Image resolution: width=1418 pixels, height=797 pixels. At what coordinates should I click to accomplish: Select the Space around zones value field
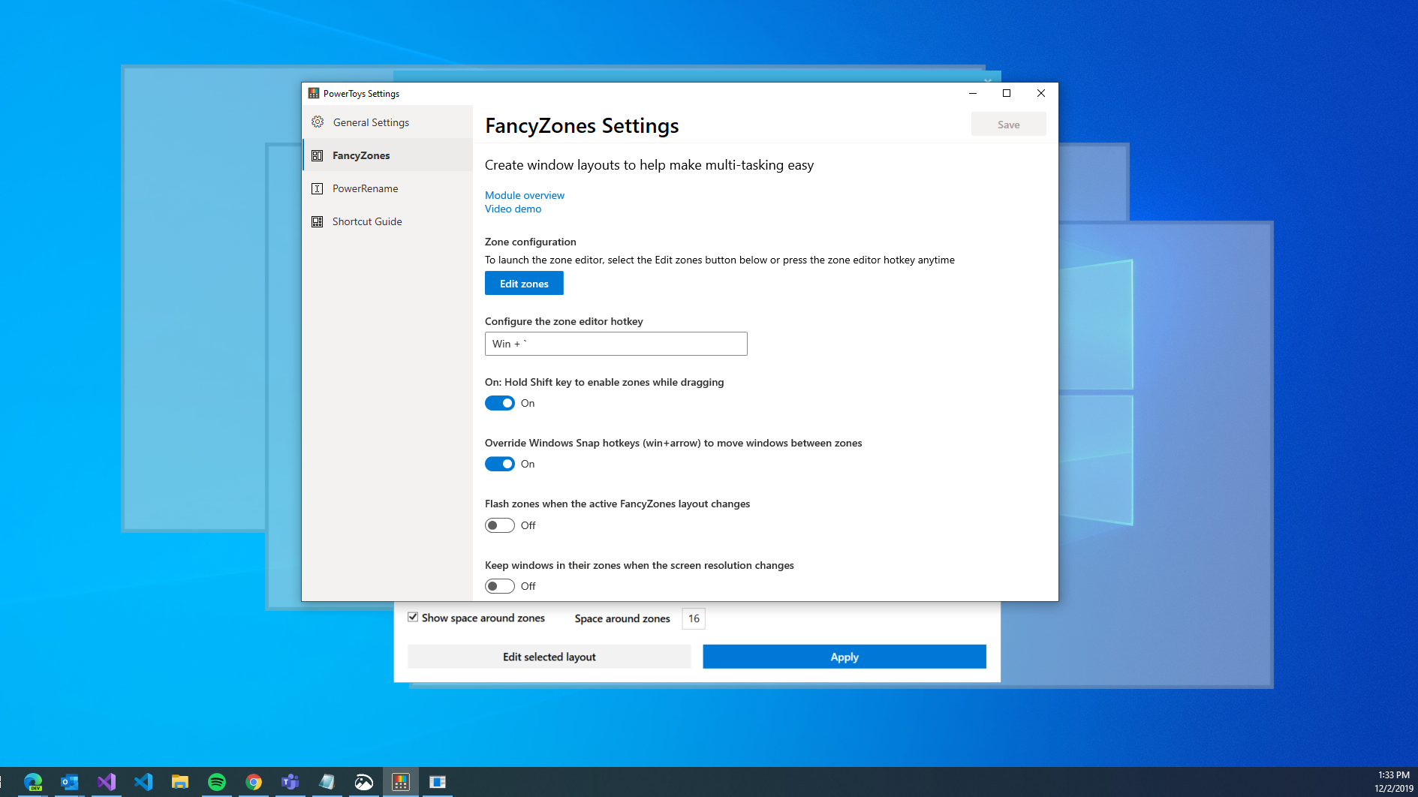pyautogui.click(x=693, y=618)
